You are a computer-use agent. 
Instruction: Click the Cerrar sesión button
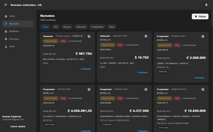[x=18, y=126]
